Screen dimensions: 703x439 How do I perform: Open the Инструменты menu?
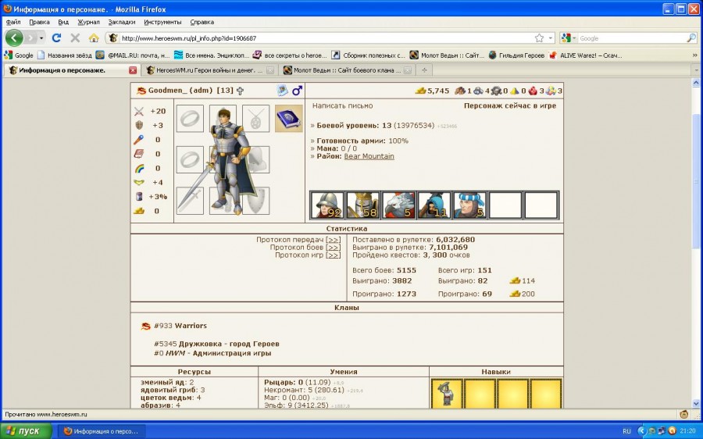[162, 22]
